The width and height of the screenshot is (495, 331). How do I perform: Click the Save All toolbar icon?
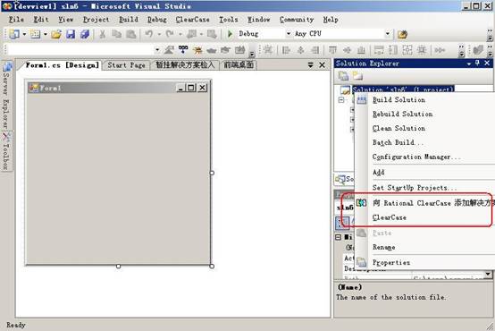[x=85, y=34]
